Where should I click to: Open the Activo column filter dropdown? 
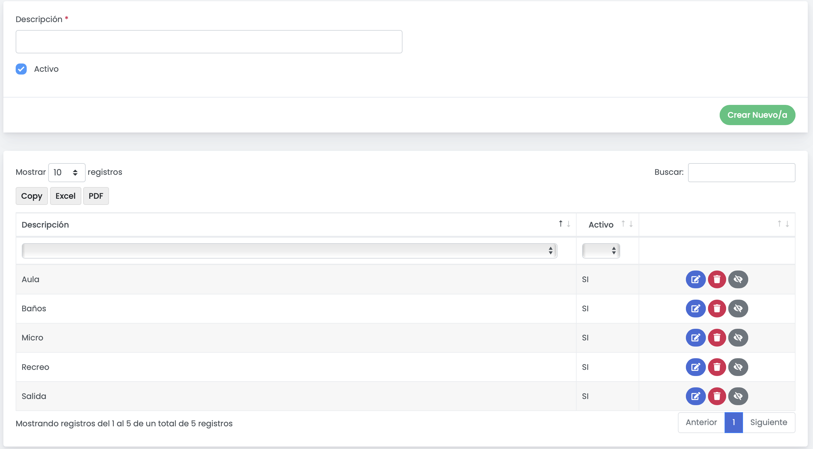tap(601, 251)
